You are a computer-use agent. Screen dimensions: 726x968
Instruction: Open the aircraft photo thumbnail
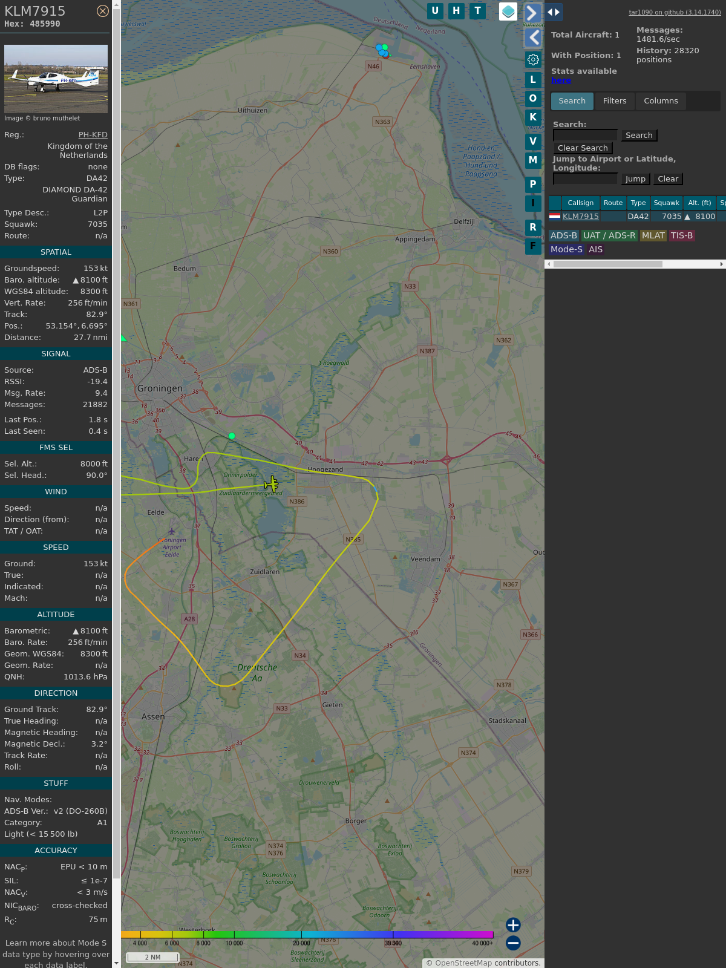[x=56, y=79]
